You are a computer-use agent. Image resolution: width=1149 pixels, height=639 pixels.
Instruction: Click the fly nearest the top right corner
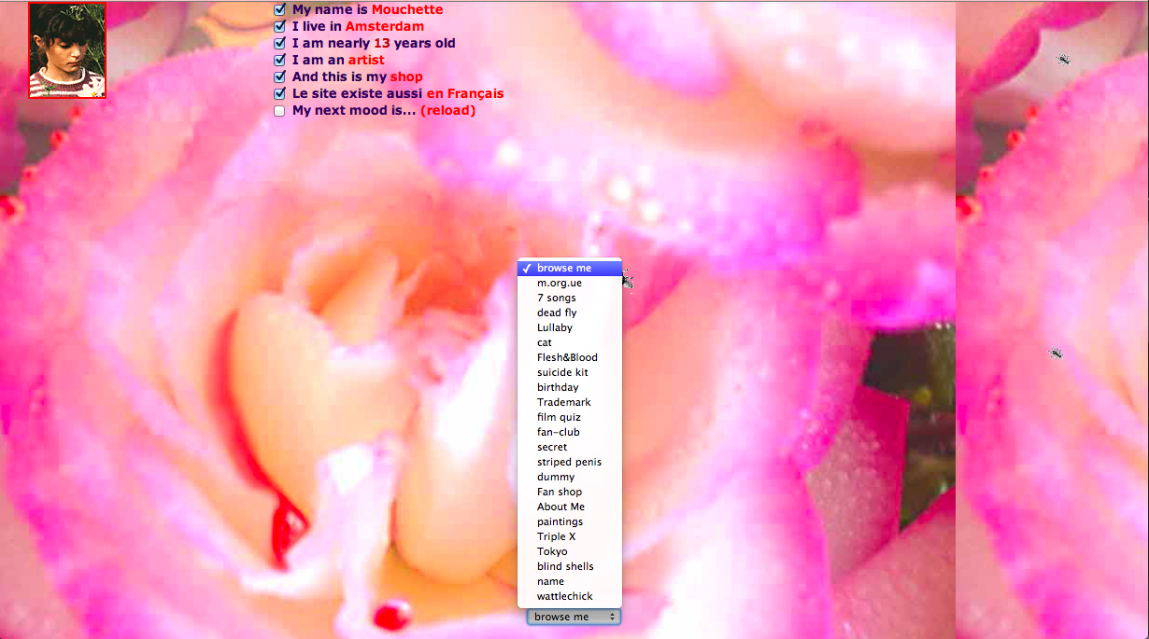point(1063,60)
